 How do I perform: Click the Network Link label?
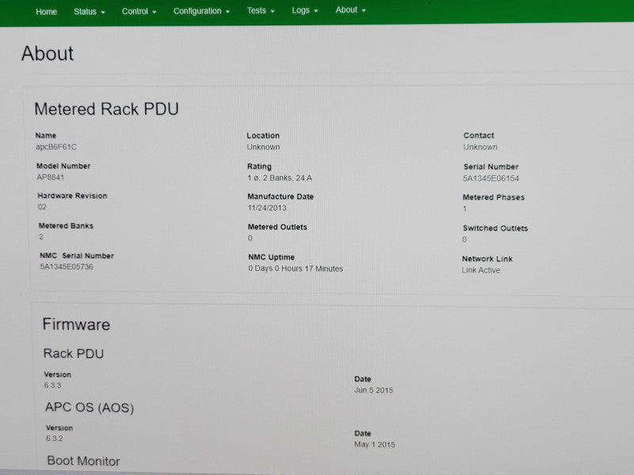pyautogui.click(x=487, y=259)
